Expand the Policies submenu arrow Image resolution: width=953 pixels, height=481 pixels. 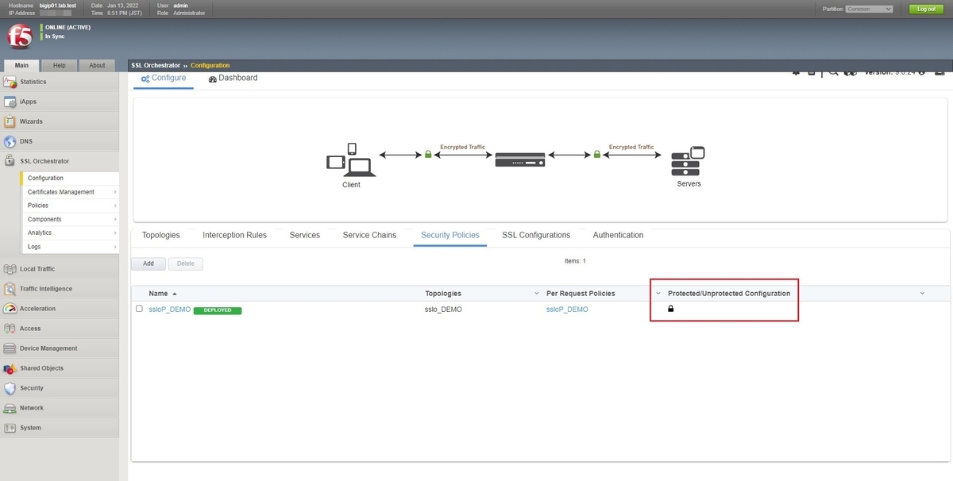click(115, 206)
